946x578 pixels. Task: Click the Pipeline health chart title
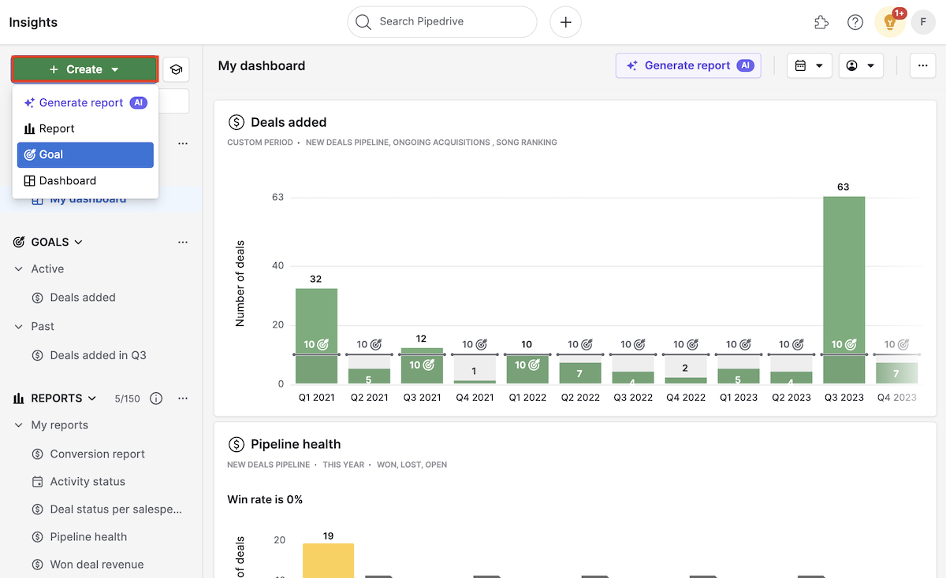(x=296, y=444)
